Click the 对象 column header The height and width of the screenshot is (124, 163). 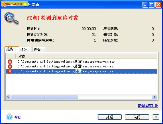(x=86, y=56)
